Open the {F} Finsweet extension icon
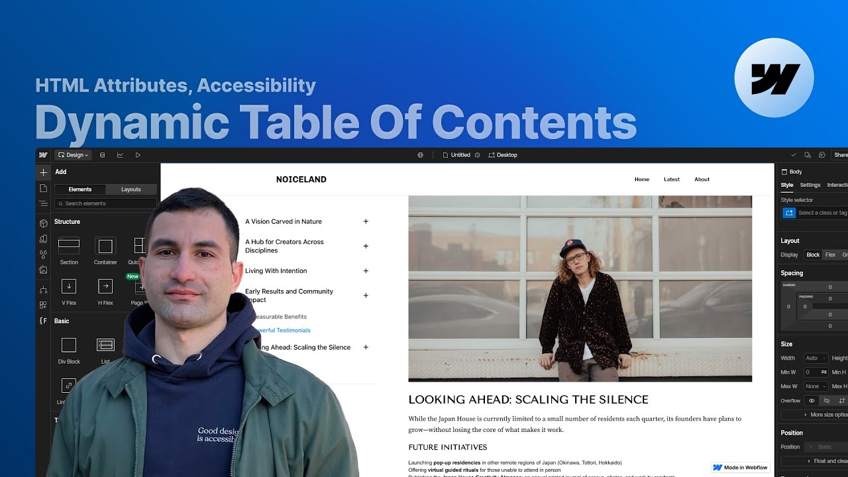Image resolution: width=848 pixels, height=477 pixels. (43, 321)
